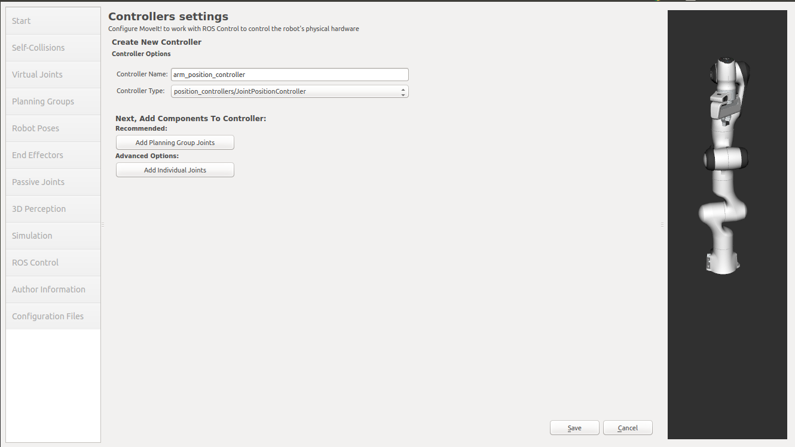Go to the Simulation section
795x447 pixels.
(x=53, y=235)
